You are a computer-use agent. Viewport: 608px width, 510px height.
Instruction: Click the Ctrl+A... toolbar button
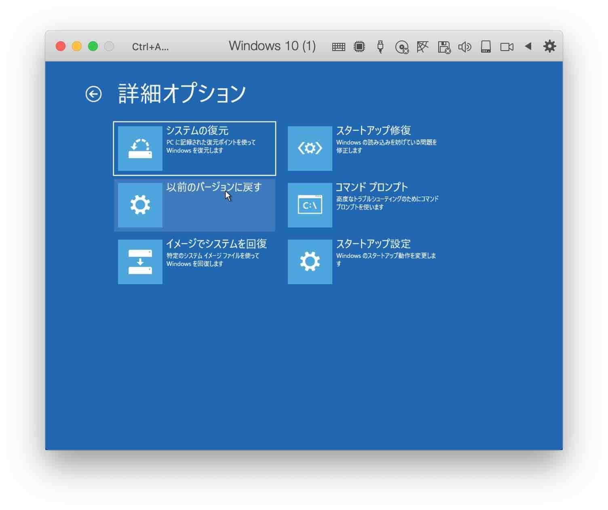[150, 47]
